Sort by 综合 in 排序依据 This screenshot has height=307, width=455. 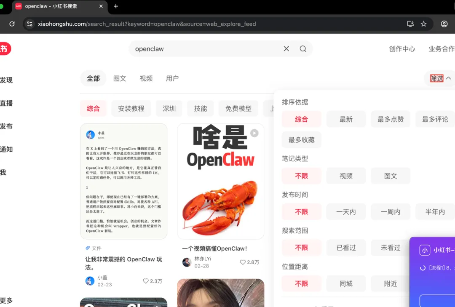[302, 119]
